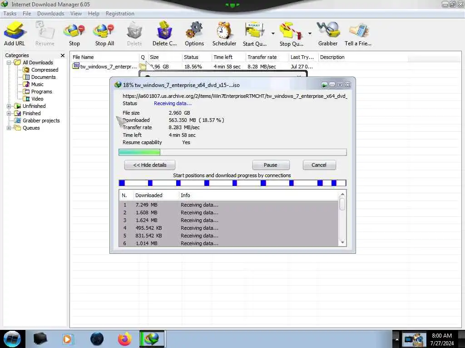The height and width of the screenshot is (348, 465).
Task: Sort by the Size column header
Action: tap(165, 57)
